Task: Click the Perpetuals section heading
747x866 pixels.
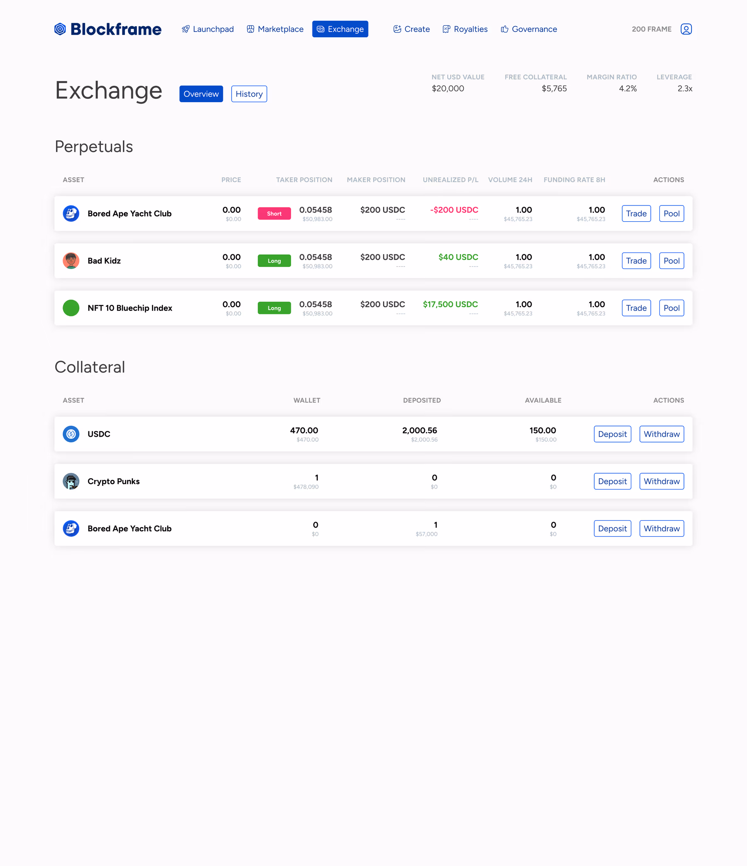Action: [x=94, y=147]
